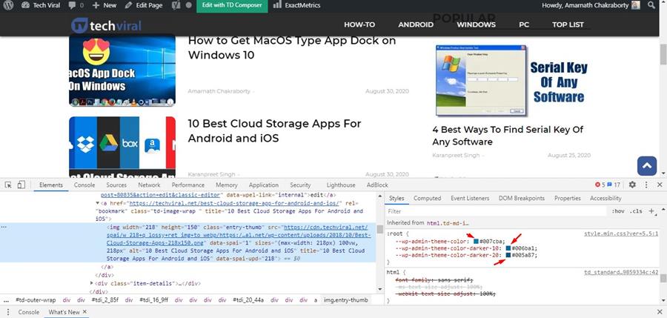
Task: Click the #006ba1 color swatch
Action: tap(508, 248)
